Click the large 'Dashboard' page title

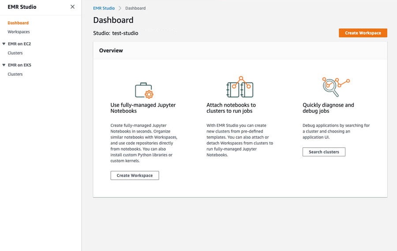pyautogui.click(x=113, y=20)
